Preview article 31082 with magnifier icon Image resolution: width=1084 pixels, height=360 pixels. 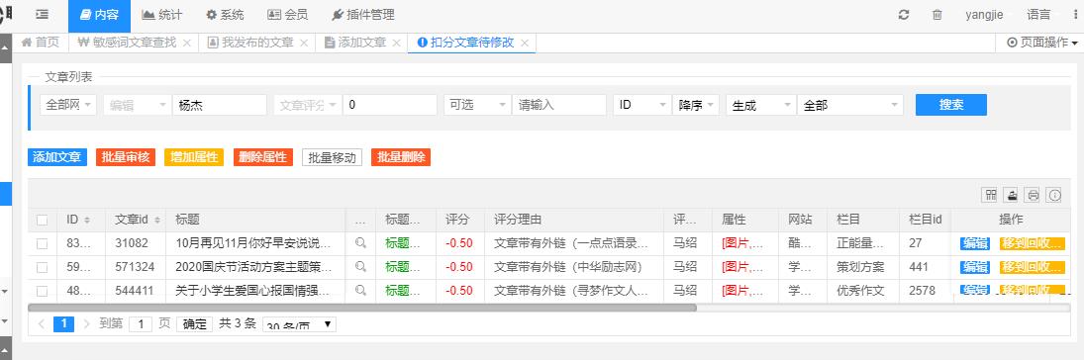[x=360, y=243]
